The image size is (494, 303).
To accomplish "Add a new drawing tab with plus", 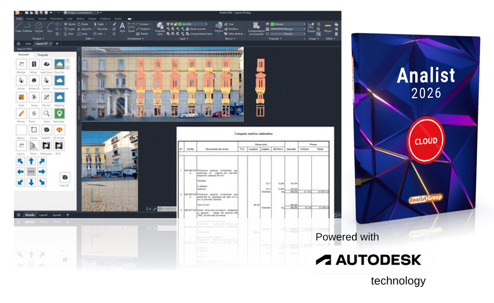I will tap(57, 44).
